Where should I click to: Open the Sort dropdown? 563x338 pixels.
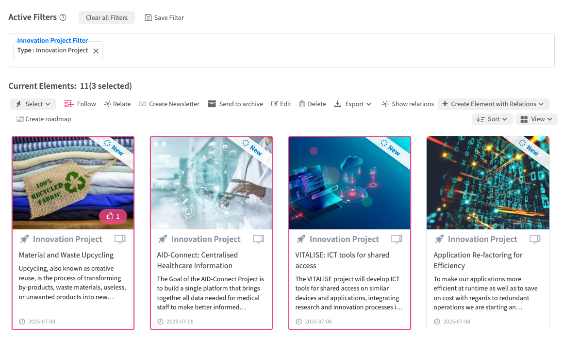coord(492,119)
